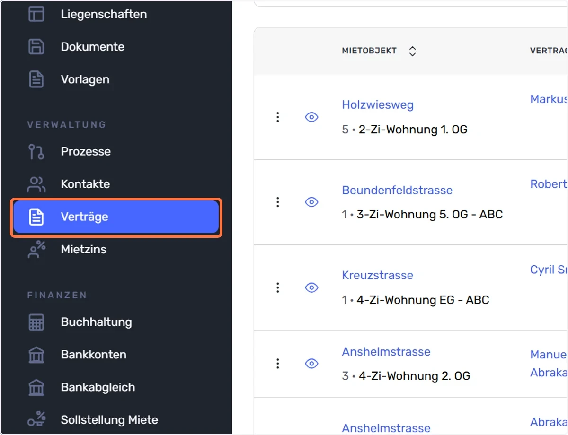The image size is (568, 435).
Task: Click the Bankabgleich bank building icon
Action: coord(36,388)
